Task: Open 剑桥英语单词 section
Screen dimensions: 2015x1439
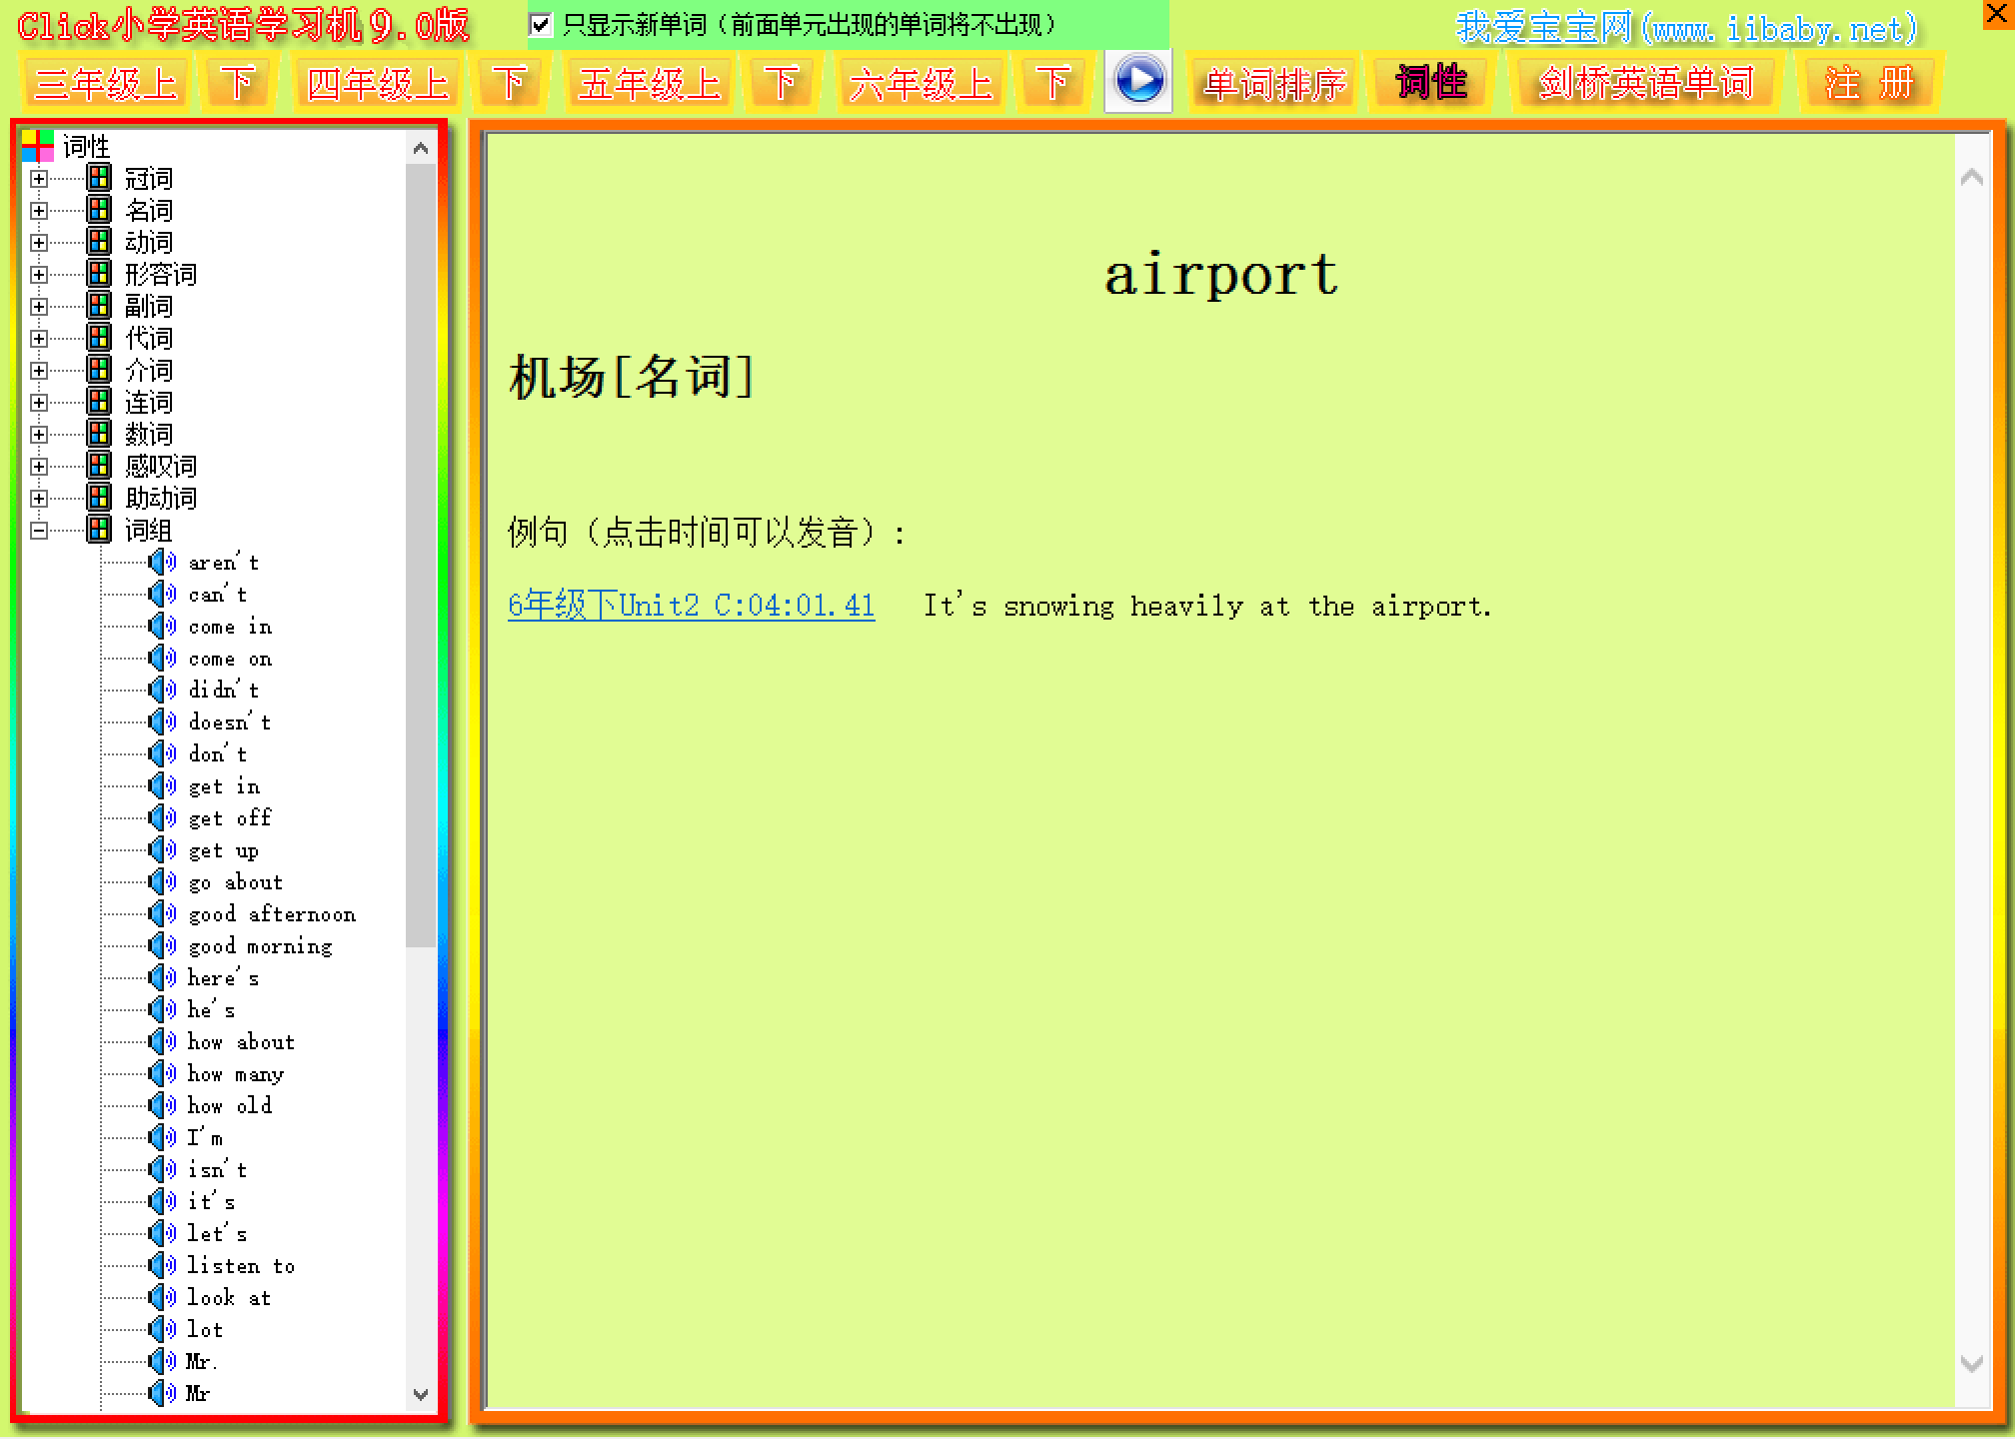Action: point(1645,83)
